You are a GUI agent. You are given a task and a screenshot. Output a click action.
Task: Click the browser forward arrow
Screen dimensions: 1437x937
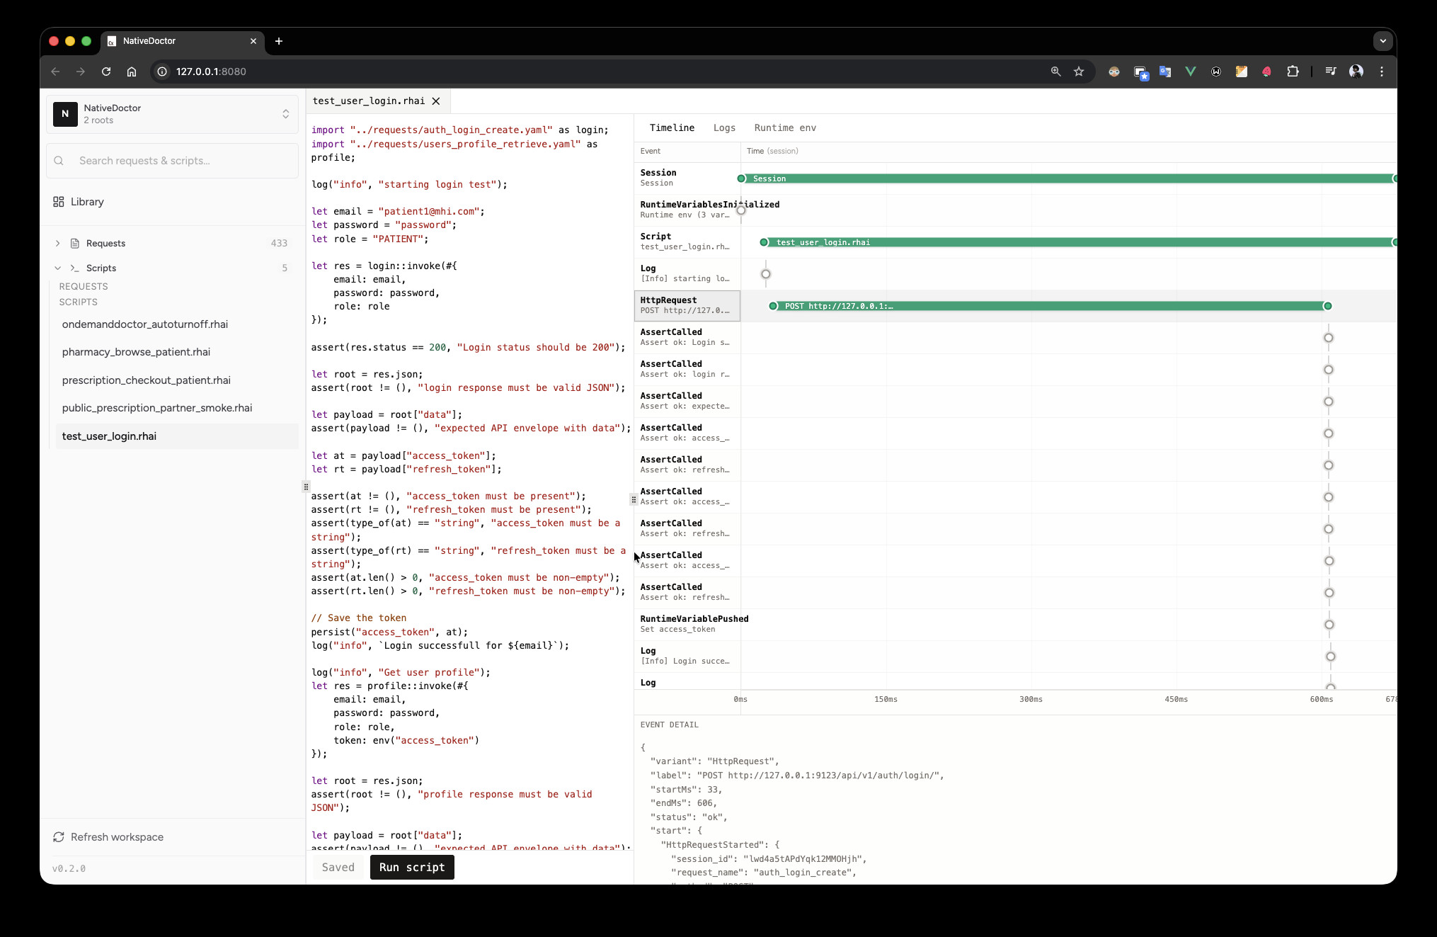coord(81,72)
